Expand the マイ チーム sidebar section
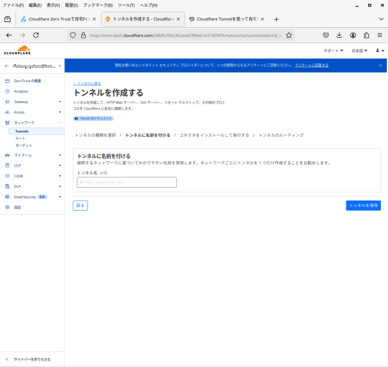Viewport: 388px width, 367px height. point(60,155)
